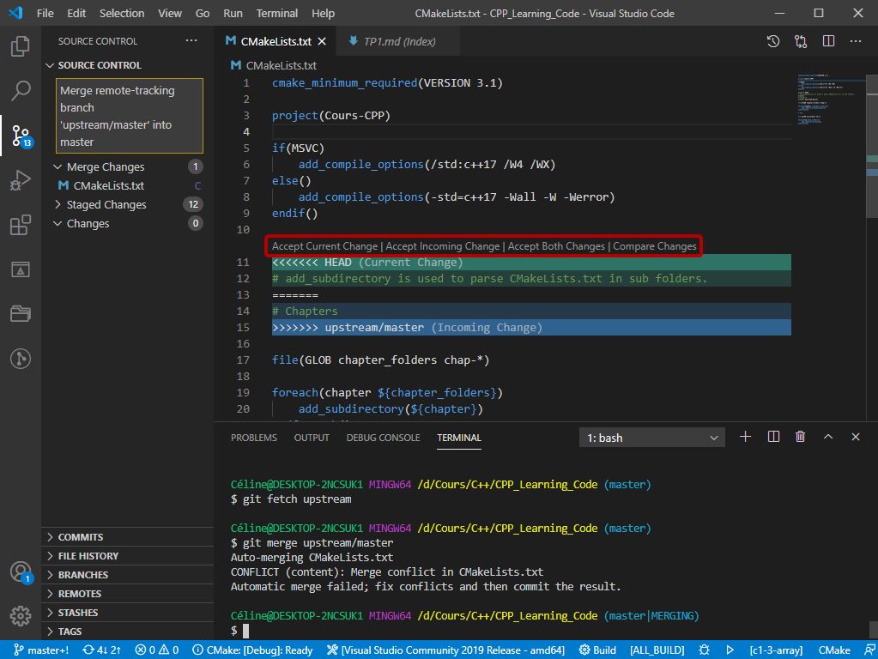878x659 pixels.
Task: Click the Build button in status bar
Action: (x=597, y=650)
